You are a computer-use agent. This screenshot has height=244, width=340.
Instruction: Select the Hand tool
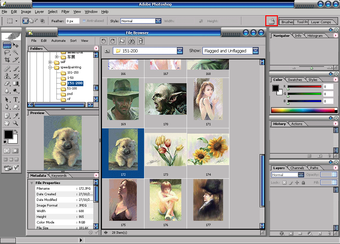tap(7, 123)
